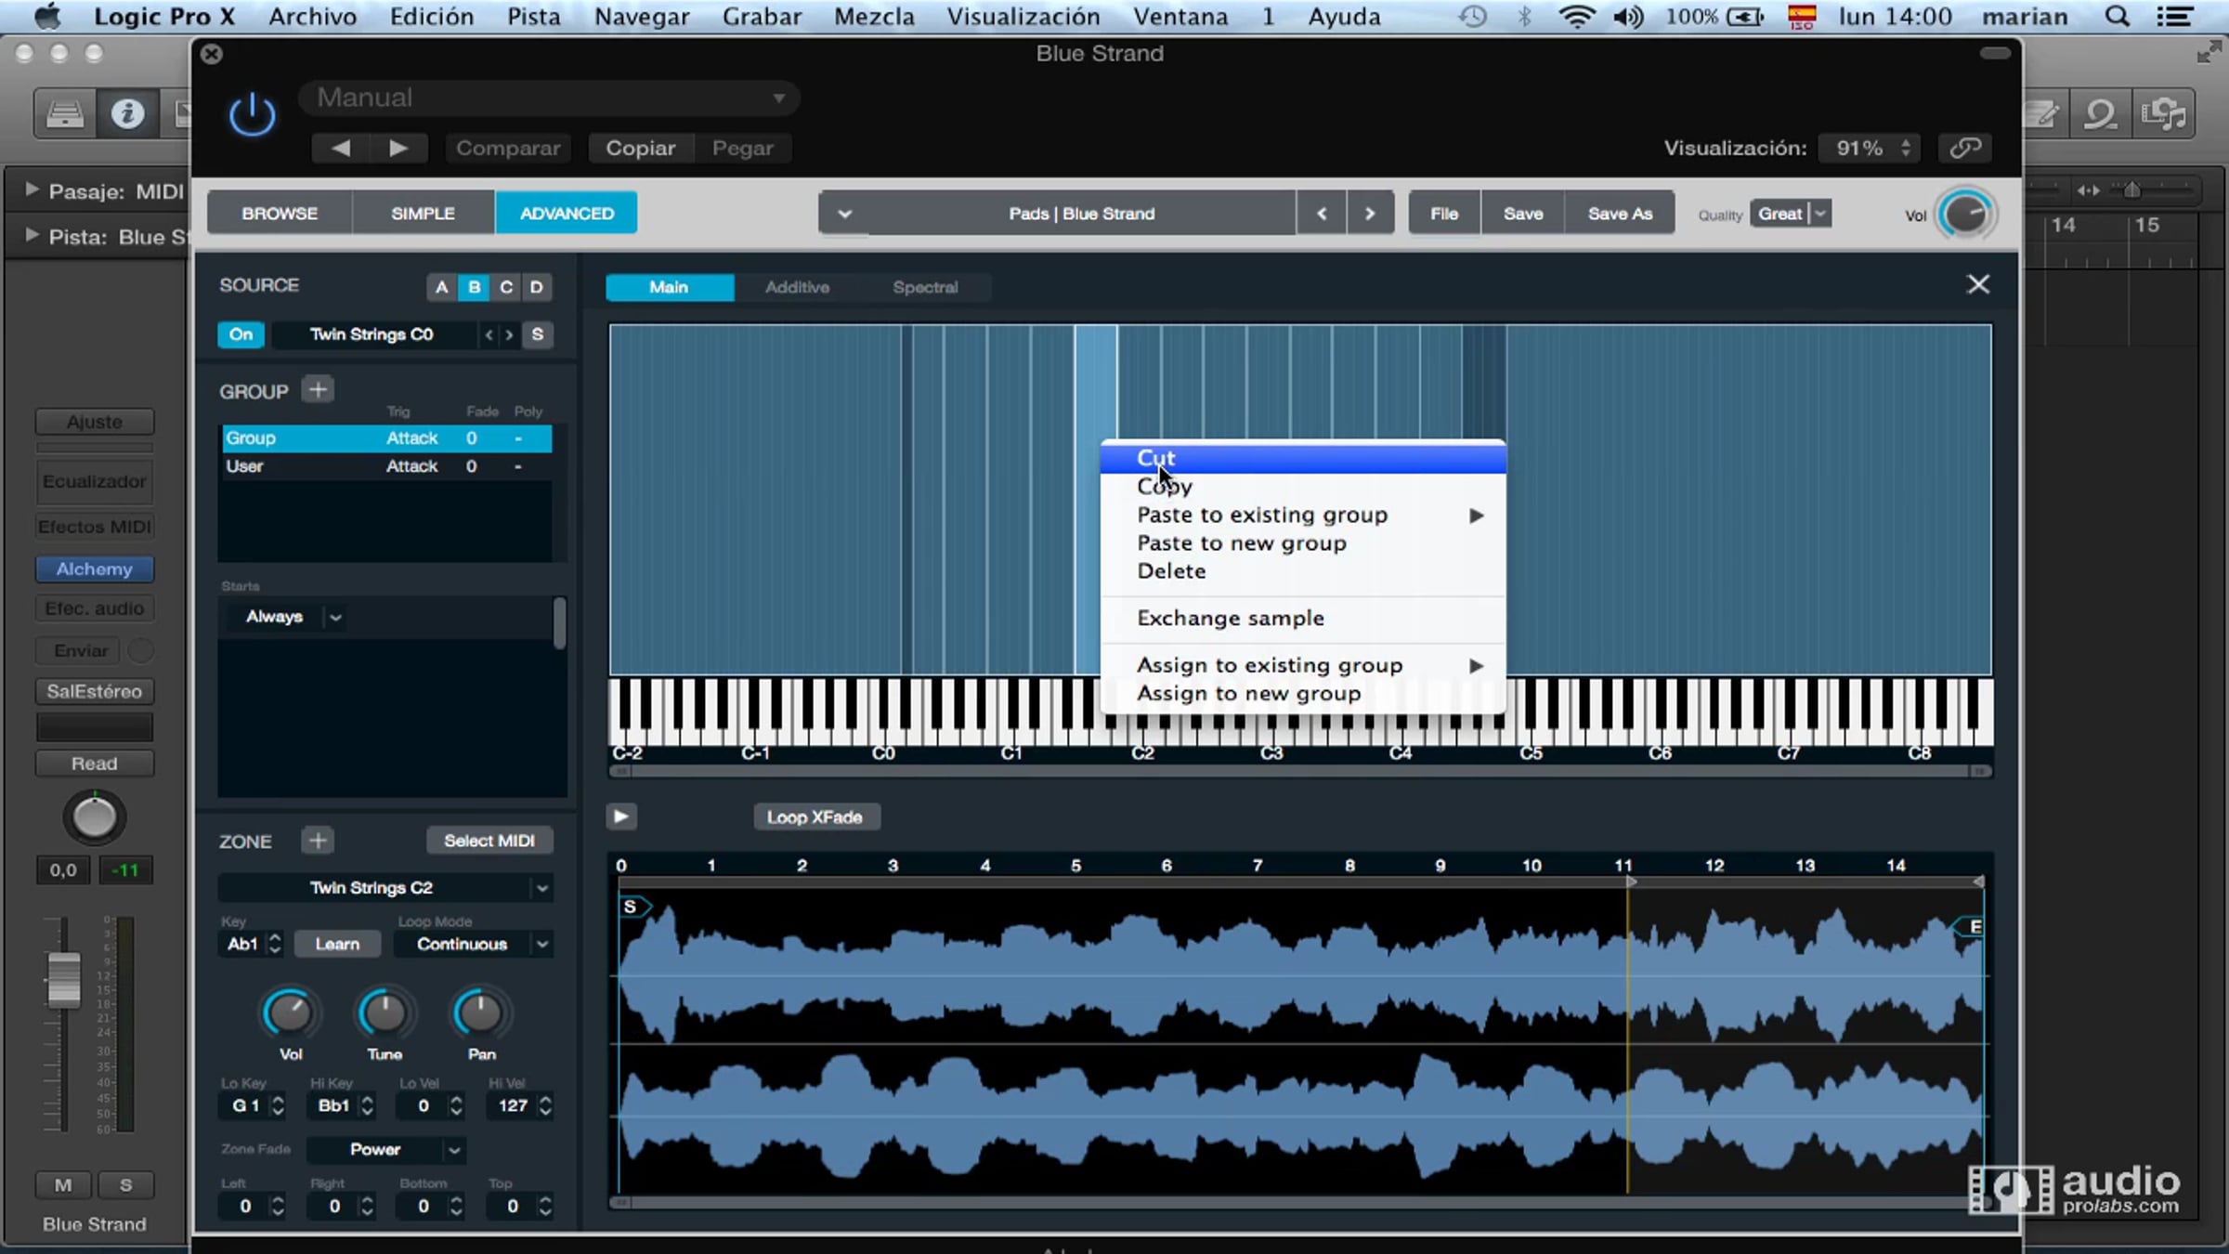Solo the source with S button
Screen dimensions: 2229x1254
tap(537, 334)
